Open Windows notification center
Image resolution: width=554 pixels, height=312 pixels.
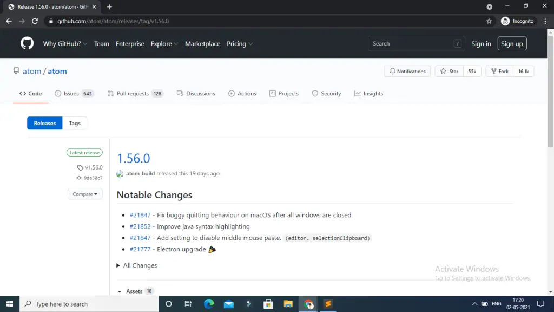click(x=540, y=304)
